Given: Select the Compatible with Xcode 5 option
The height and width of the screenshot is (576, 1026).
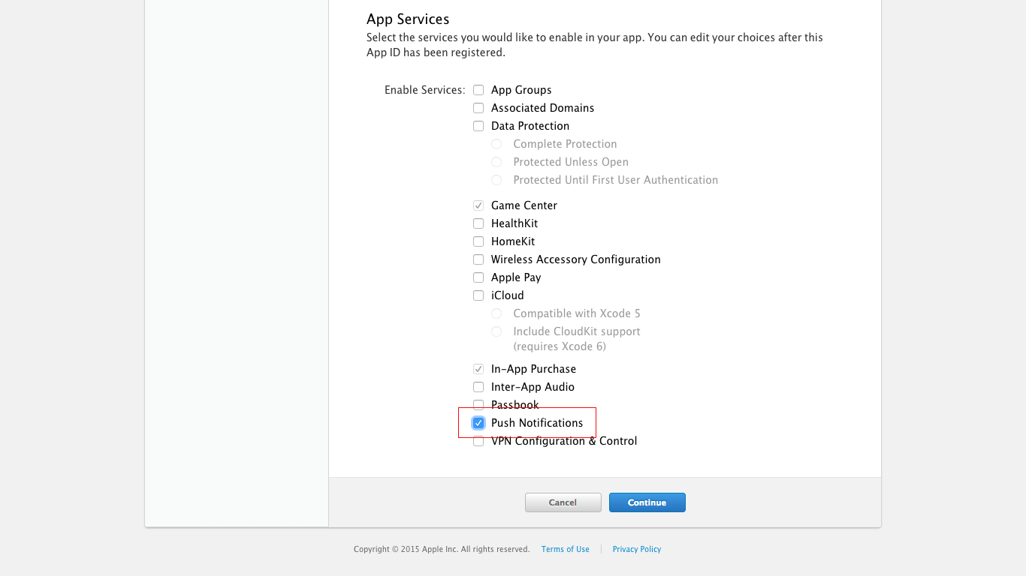Looking at the screenshot, I should 496,313.
